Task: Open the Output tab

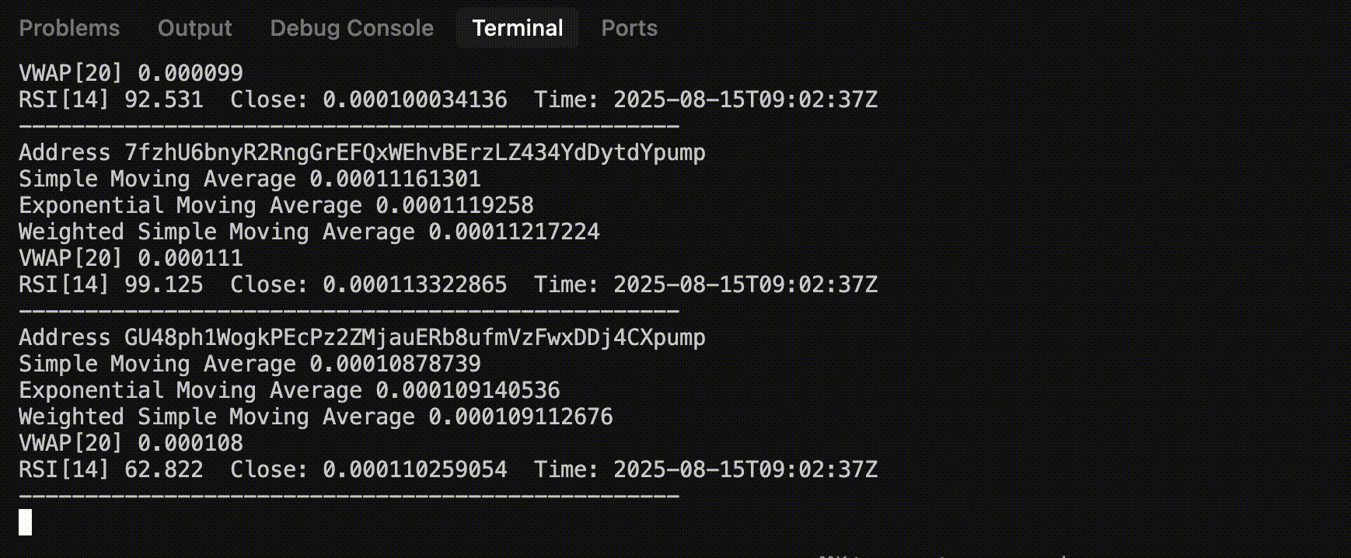Action: [194, 28]
